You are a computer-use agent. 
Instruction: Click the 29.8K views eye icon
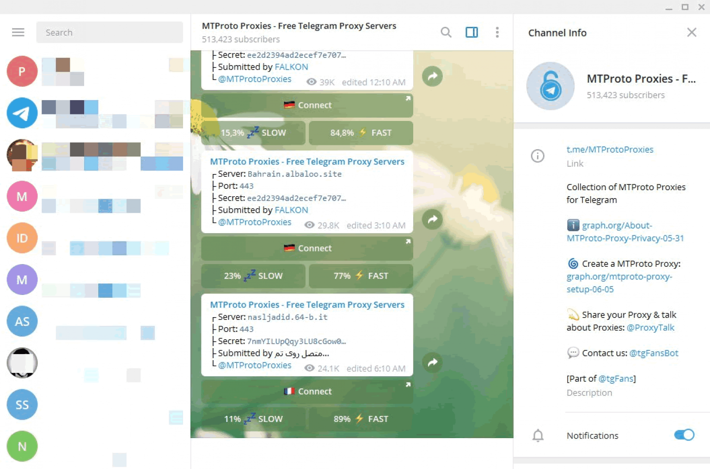click(x=310, y=225)
